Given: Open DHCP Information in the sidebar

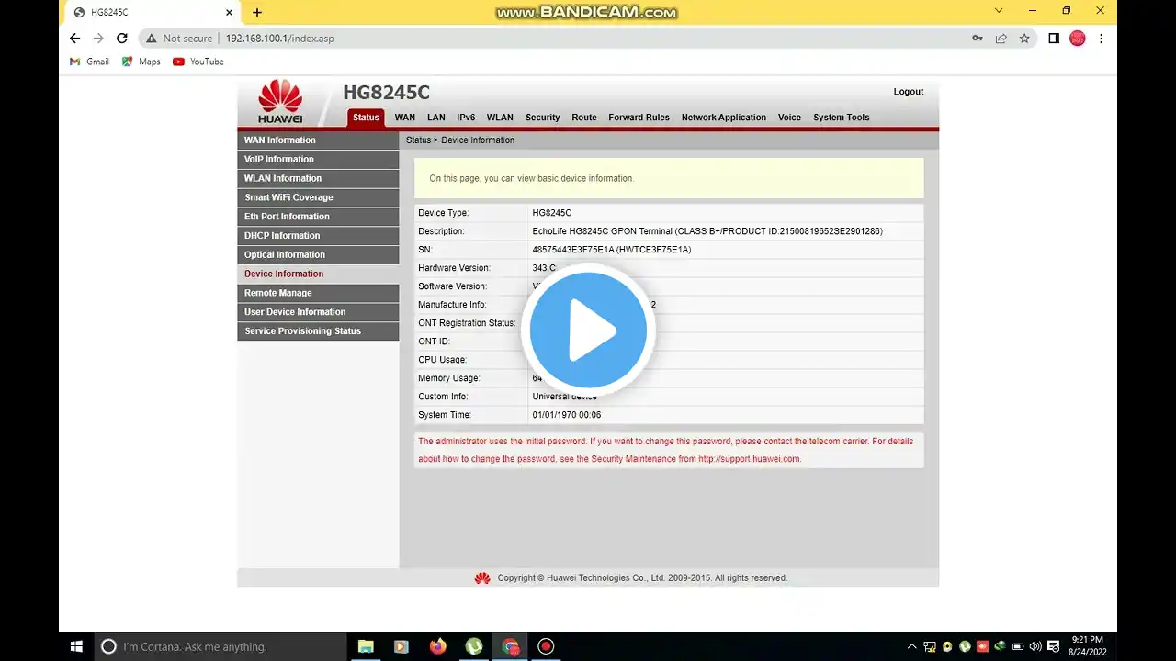Looking at the screenshot, I should coord(318,236).
